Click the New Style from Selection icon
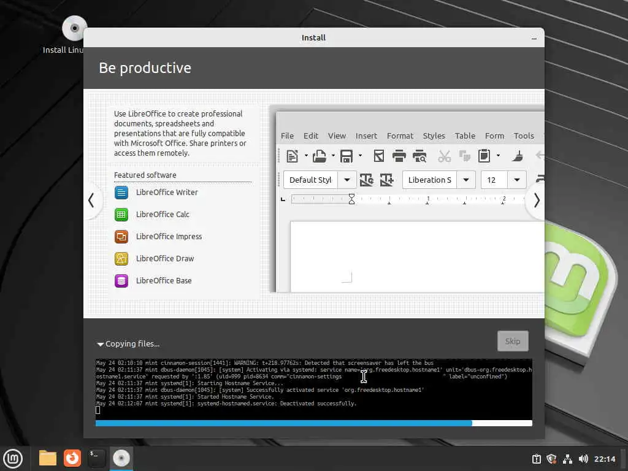 (386, 180)
